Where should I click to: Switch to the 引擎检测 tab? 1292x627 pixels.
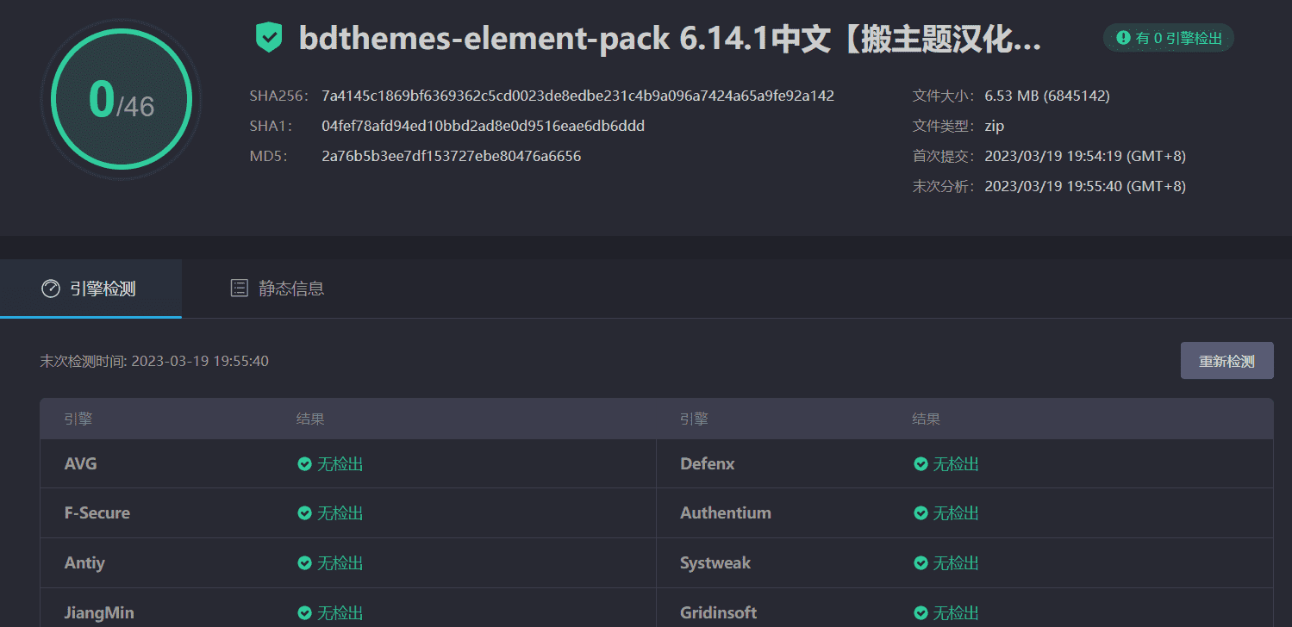coord(91,289)
